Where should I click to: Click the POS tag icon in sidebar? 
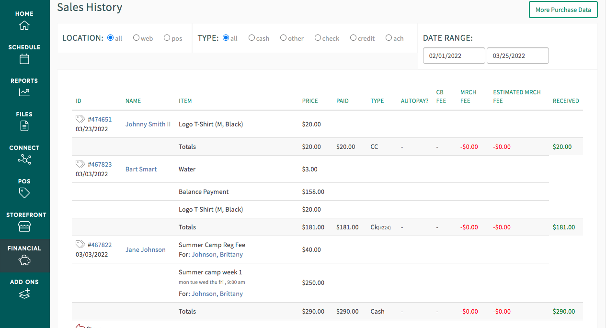point(24,193)
